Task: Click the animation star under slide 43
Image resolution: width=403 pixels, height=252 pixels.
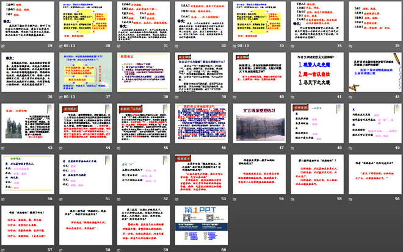Action: 4,148
